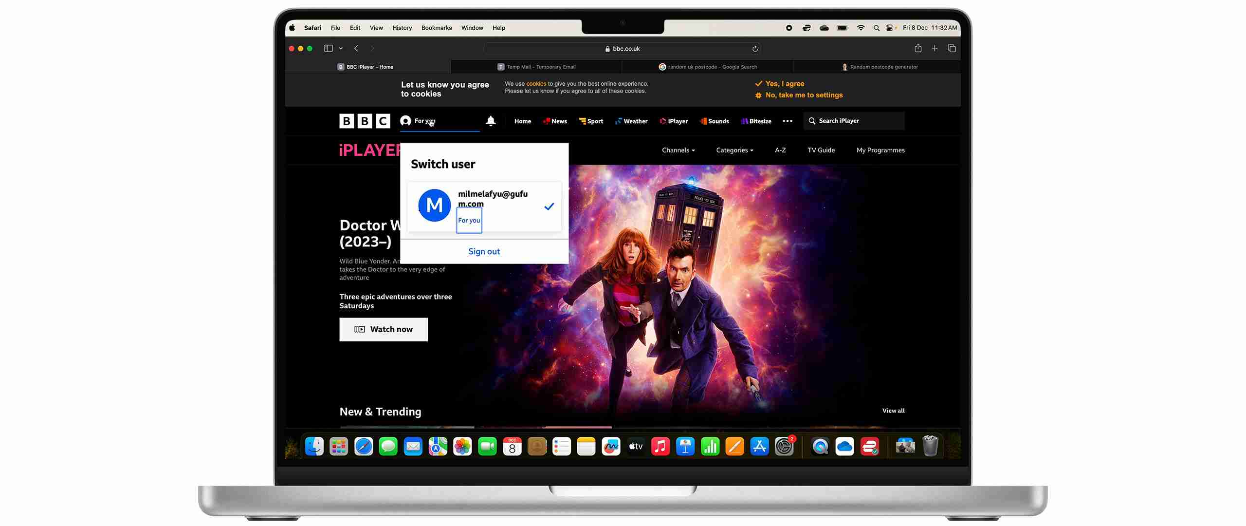Open the Apple menu
Image resolution: width=1246 pixels, height=526 pixels.
292,28
